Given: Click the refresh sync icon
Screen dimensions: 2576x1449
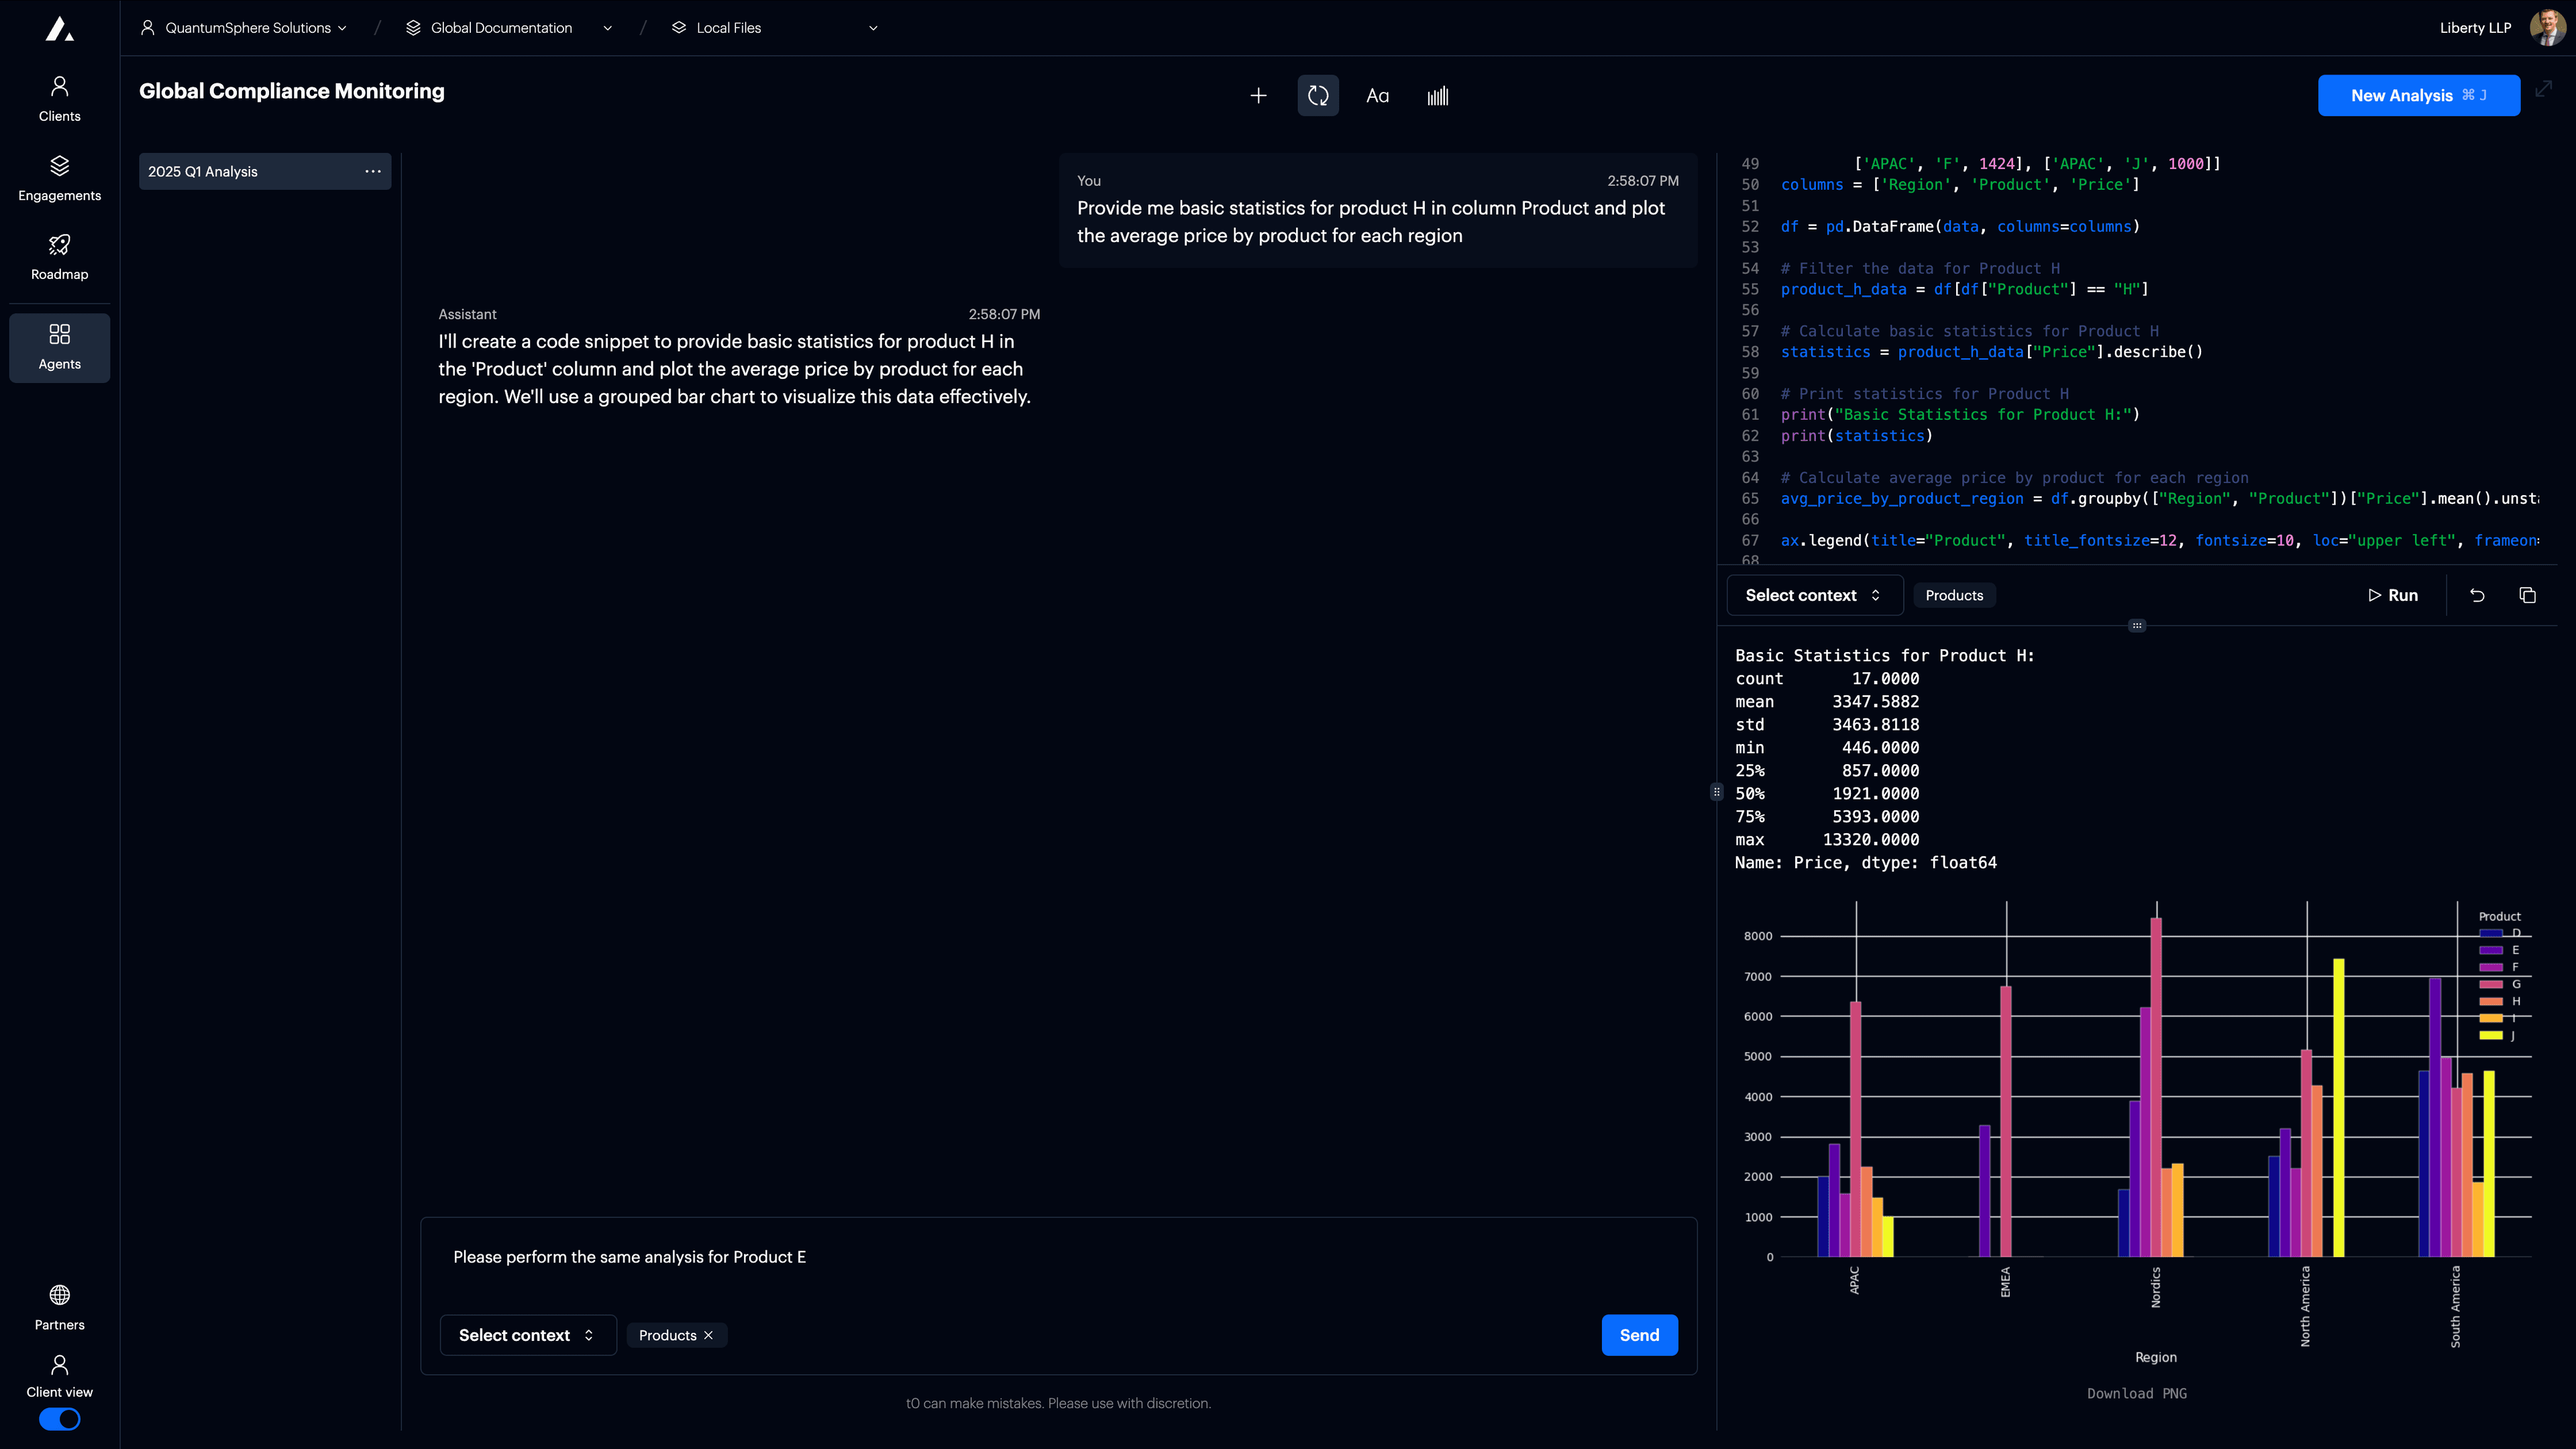Looking at the screenshot, I should point(1318,96).
